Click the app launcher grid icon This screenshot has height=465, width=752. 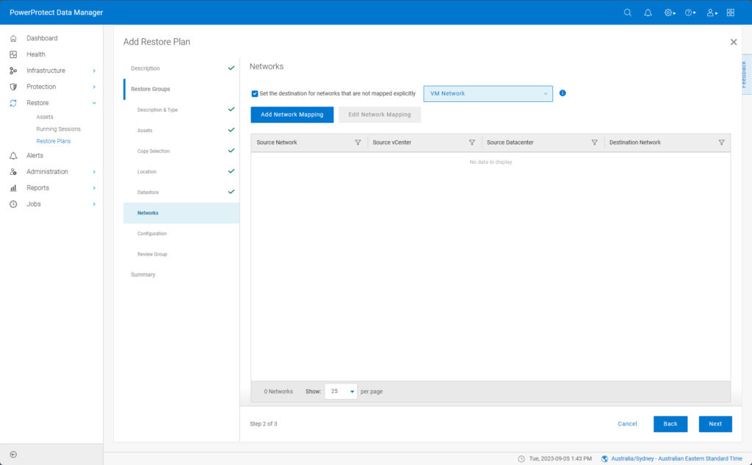point(730,12)
